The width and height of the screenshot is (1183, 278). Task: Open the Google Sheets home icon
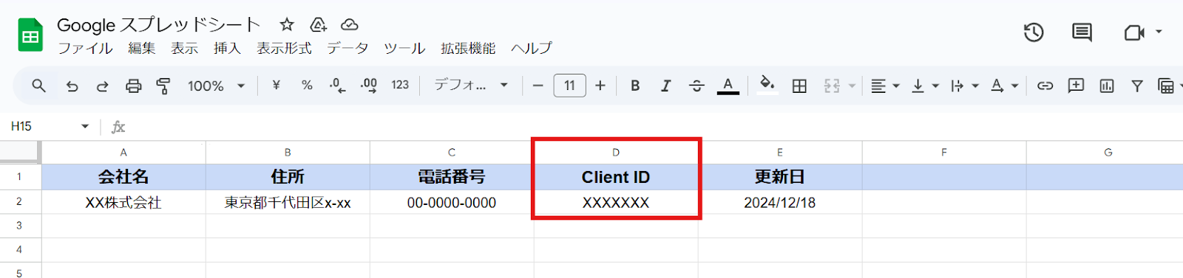coord(30,35)
